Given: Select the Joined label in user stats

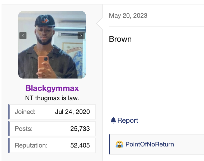Looking at the screenshot, I should point(25,112).
